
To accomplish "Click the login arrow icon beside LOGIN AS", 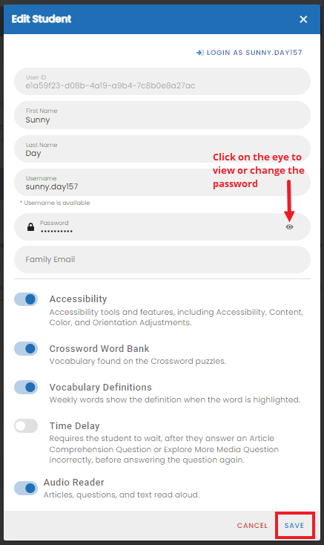I will 200,53.
